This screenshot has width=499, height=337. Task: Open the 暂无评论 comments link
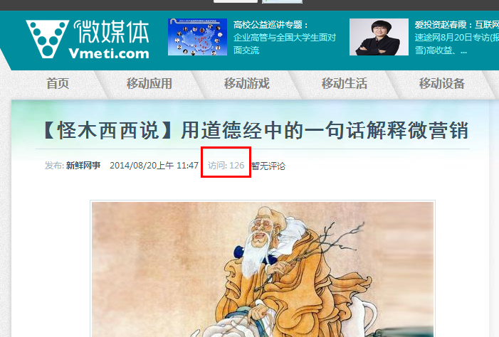(x=268, y=166)
